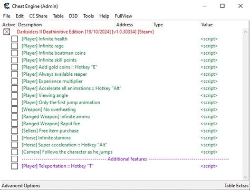Maximize the Cheat Engine window
Viewport: 250px width, 190px height.
(x=223, y=6)
